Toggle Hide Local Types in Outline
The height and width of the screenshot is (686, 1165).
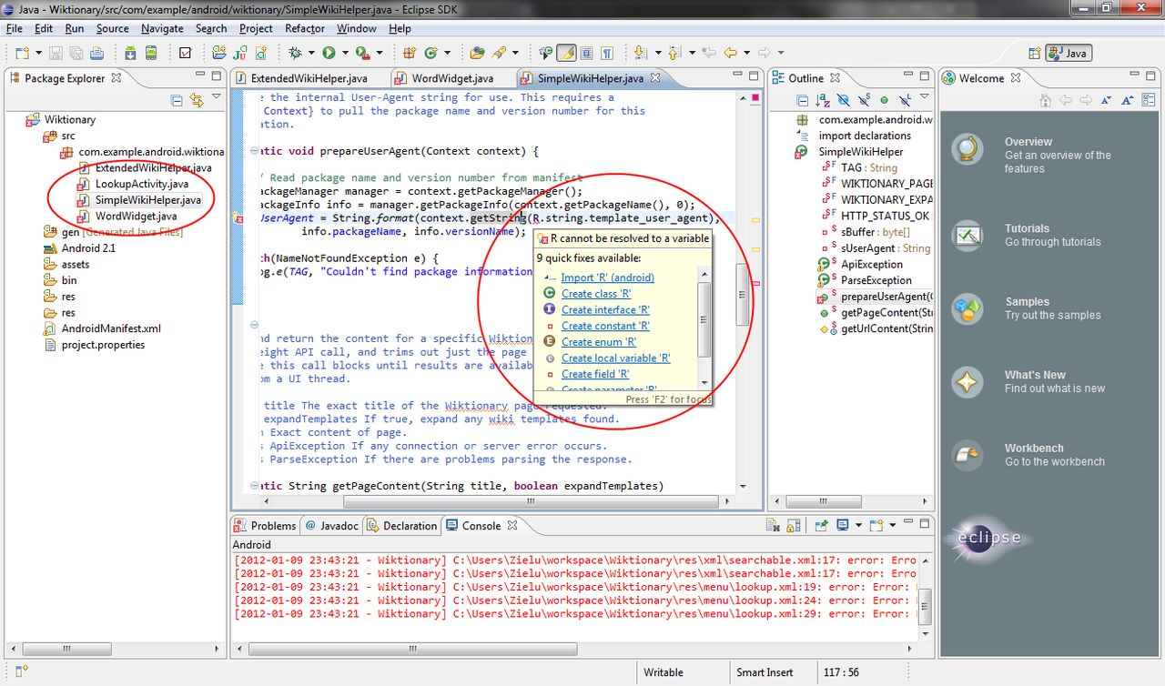(905, 100)
